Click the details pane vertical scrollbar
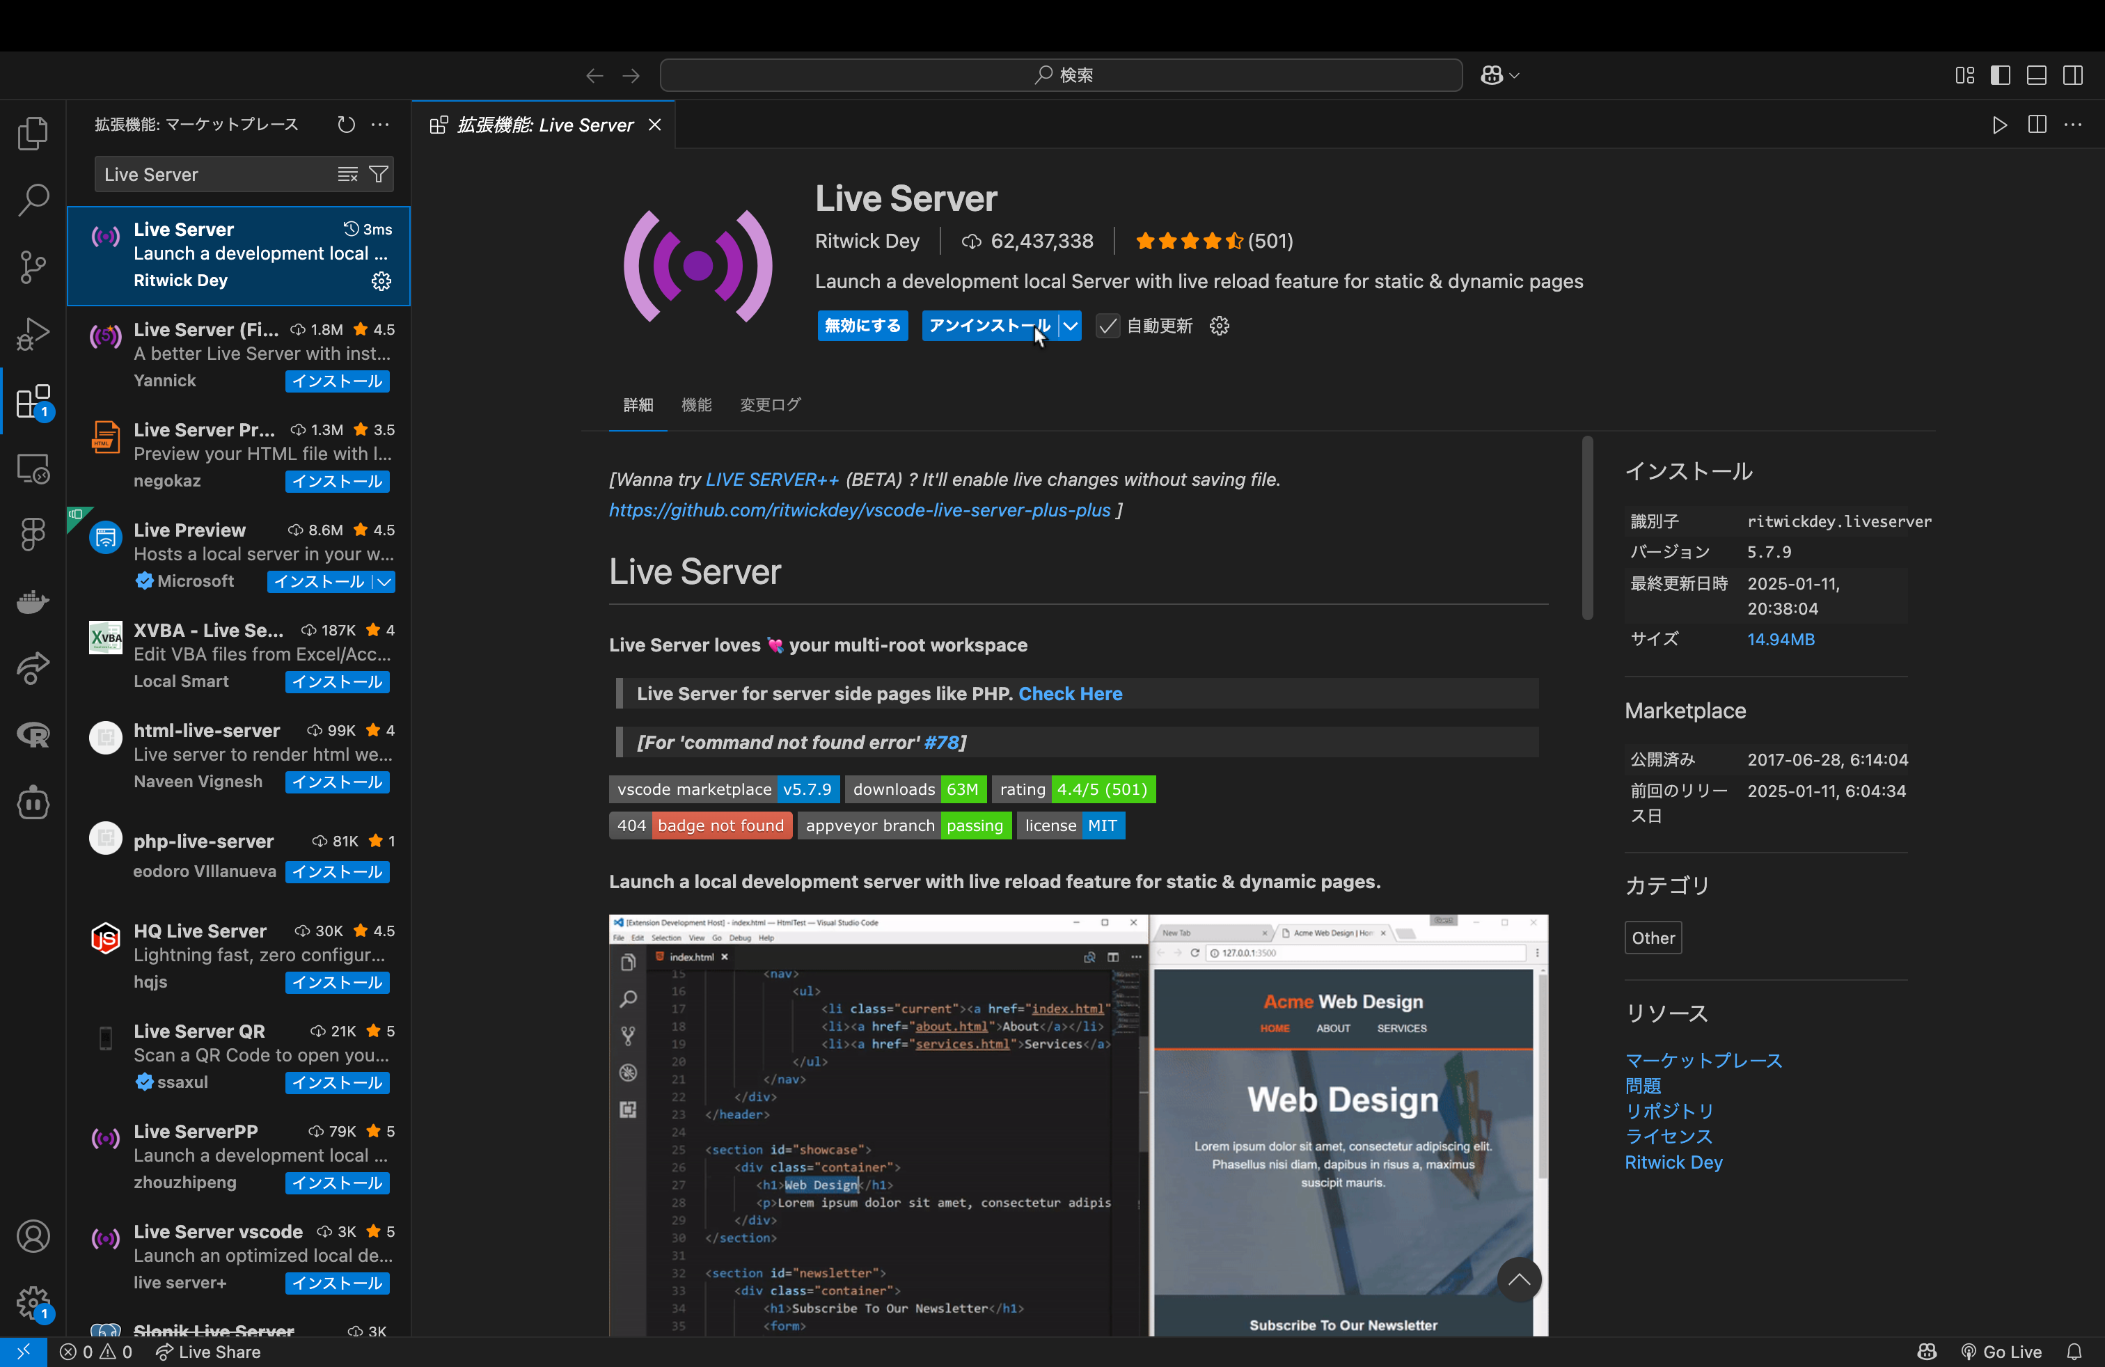This screenshot has width=2105, height=1367. pos(1586,528)
